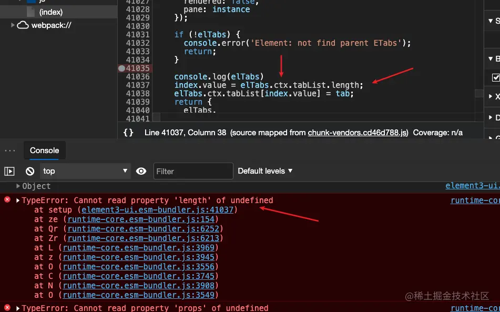500x312 pixels.
Task: Open the Default levels dropdown
Action: [x=266, y=170]
